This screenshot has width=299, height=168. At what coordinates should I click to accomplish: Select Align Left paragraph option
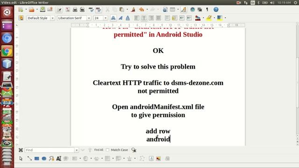pyautogui.click(x=136, y=18)
